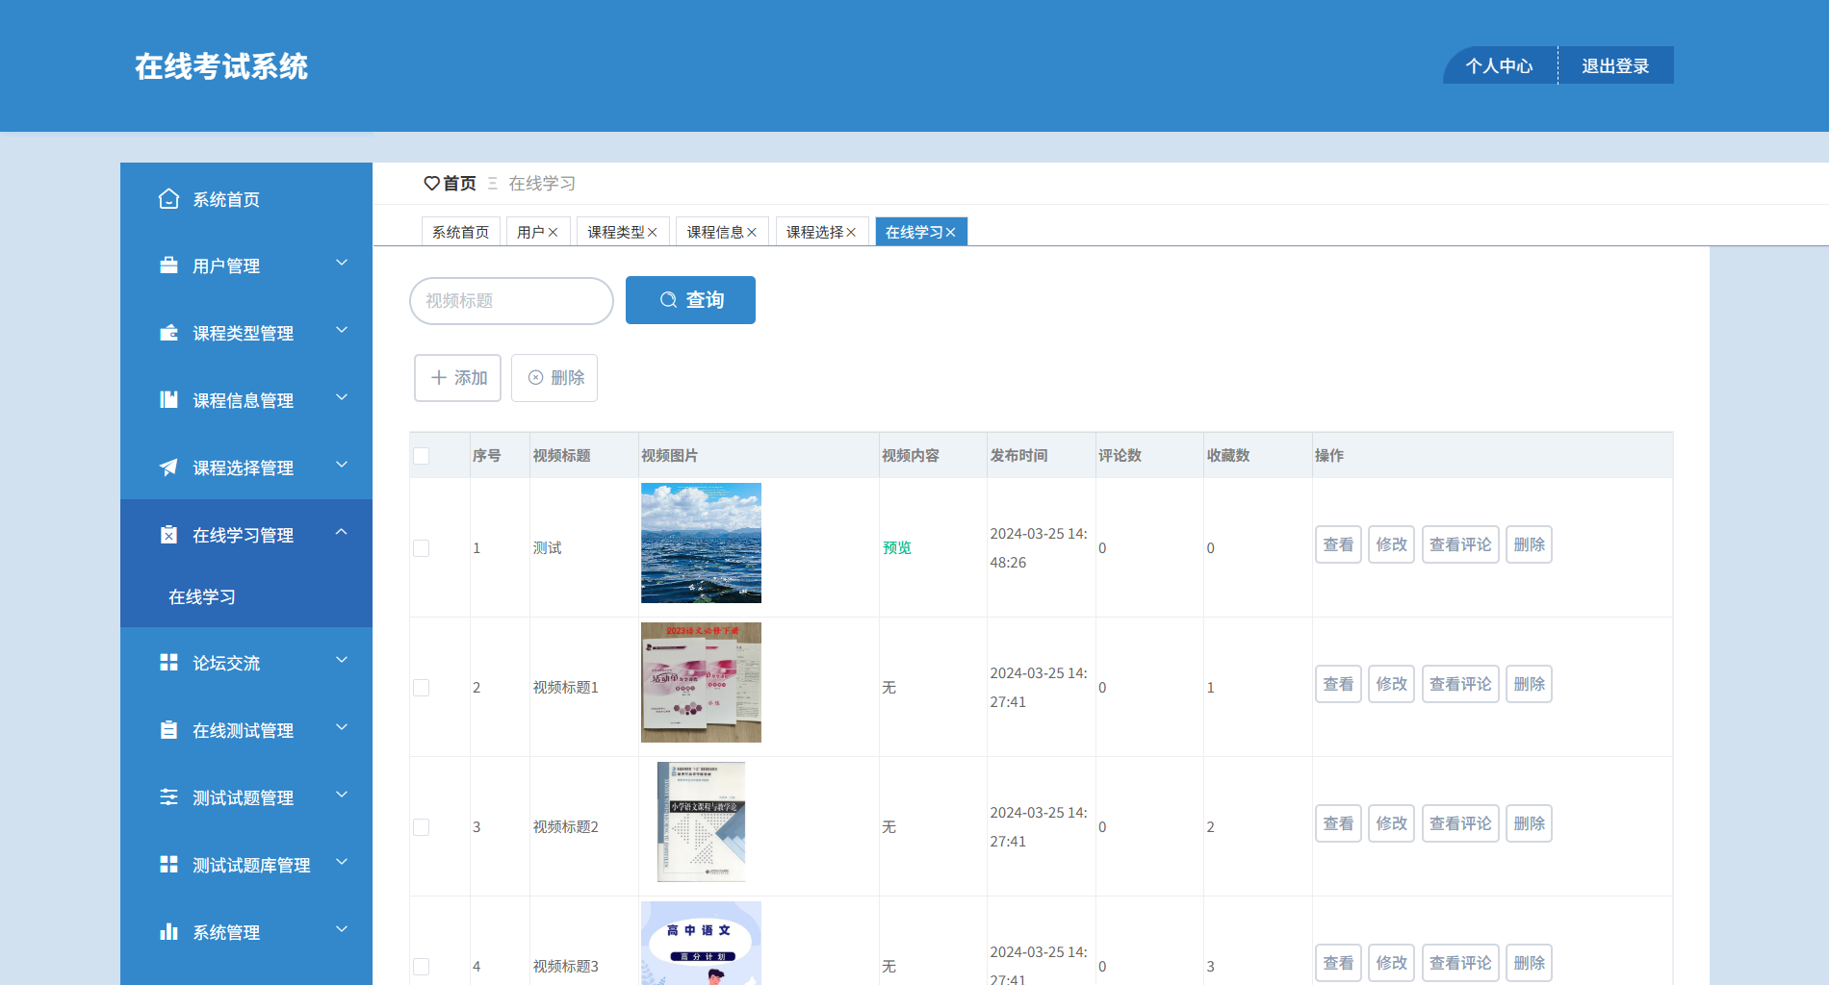Click the grid icon for 论坛交流
This screenshot has height=985, width=1829.
[x=168, y=663]
